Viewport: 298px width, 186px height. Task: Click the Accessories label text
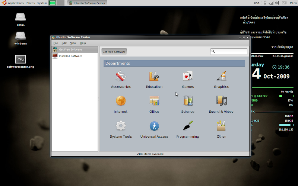[121, 87]
